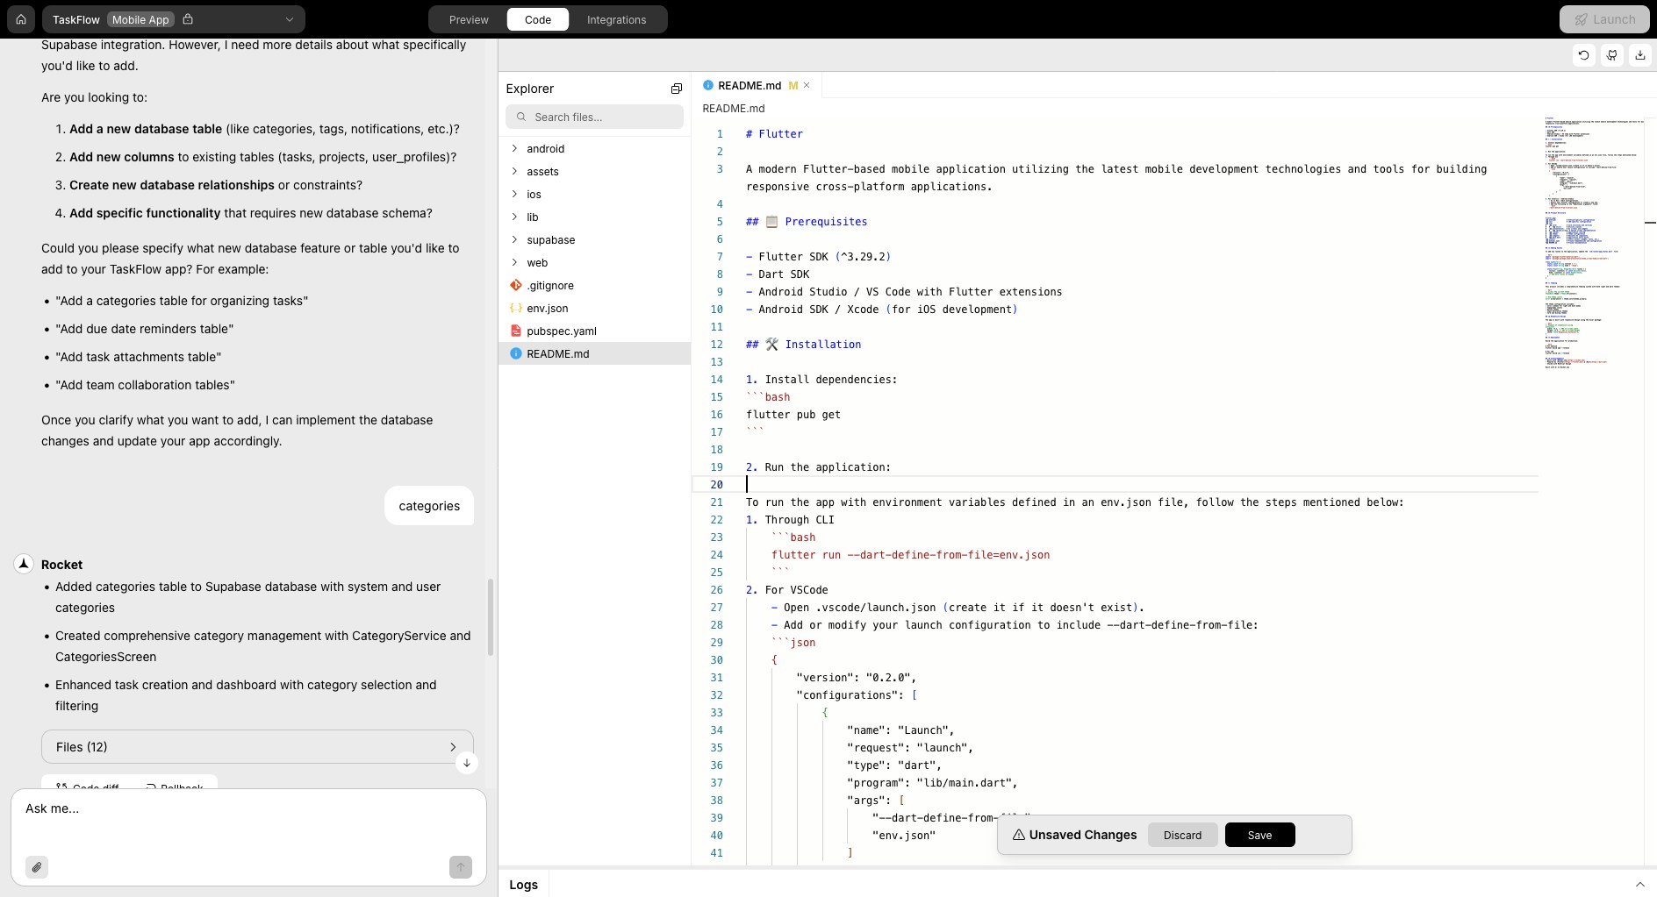
Task: Save the unsaved README changes
Action: [x=1259, y=835]
